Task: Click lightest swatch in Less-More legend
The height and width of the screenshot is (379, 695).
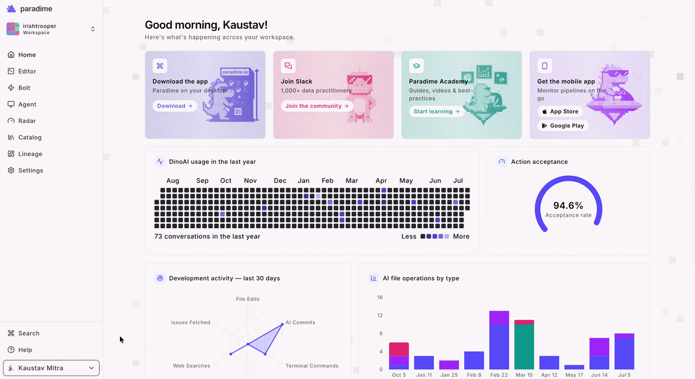Action: click(447, 236)
